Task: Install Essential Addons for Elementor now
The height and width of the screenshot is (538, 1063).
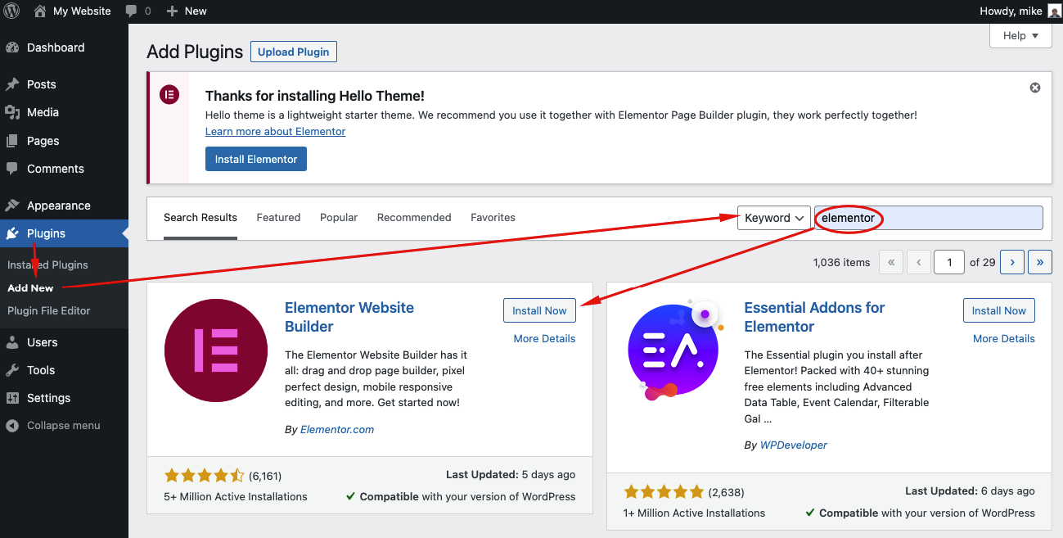Action: [999, 310]
